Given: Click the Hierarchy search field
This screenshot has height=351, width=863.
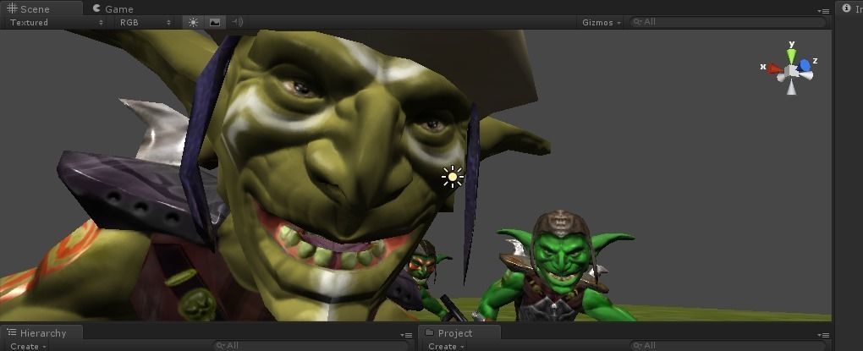Looking at the screenshot, I should [311, 345].
